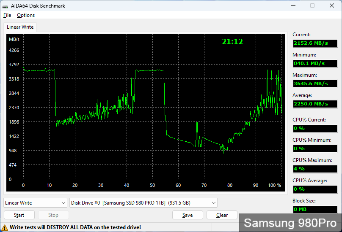Open the File menu
The image size is (342, 232).
7,15
